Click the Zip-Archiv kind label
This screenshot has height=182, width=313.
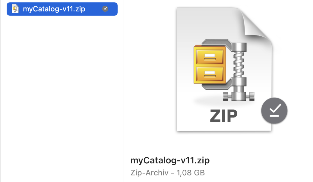(149, 173)
